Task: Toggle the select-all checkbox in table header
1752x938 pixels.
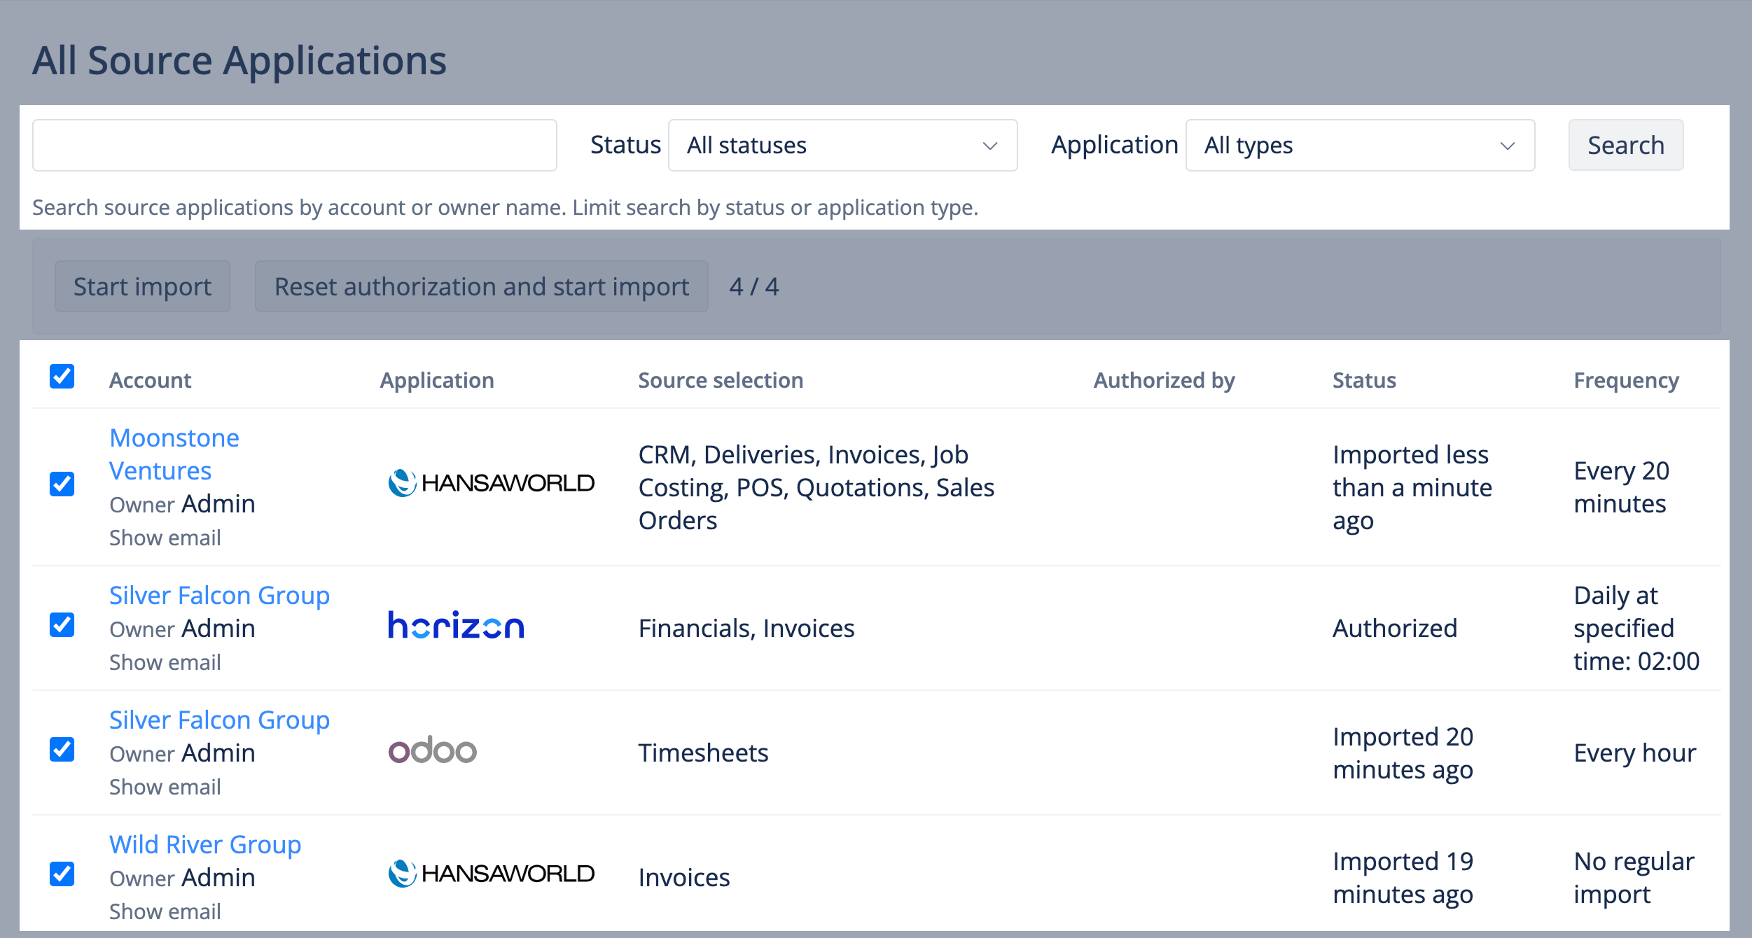Action: [62, 377]
